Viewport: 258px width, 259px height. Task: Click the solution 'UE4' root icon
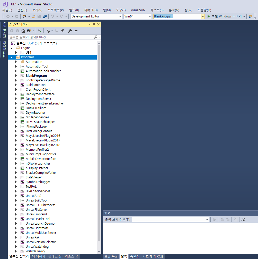point(13,43)
